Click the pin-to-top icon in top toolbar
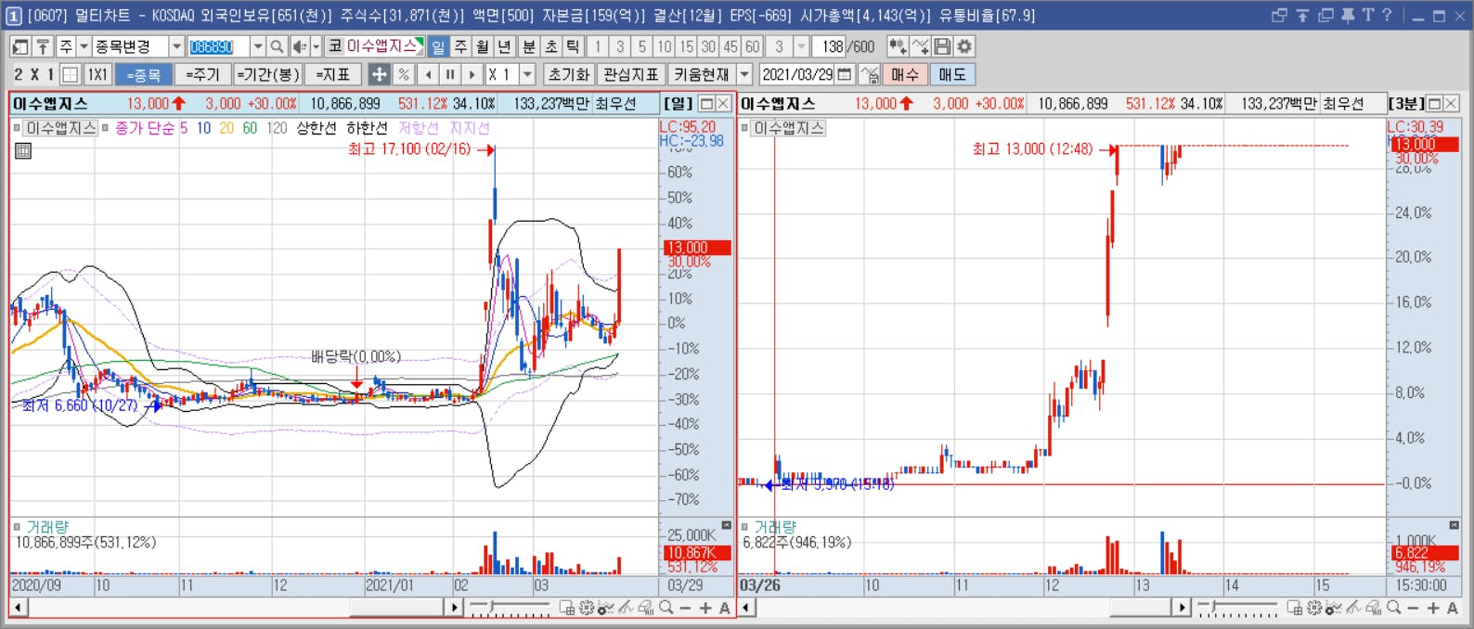Viewport: 1474px width, 629px height. pyautogui.click(x=43, y=46)
